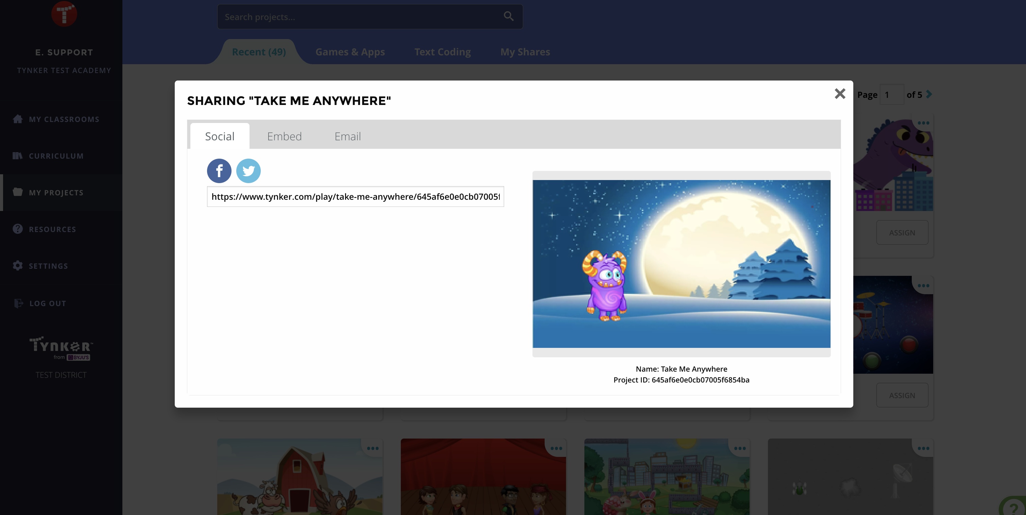Open the city skyline project thumbnail

pyautogui.click(x=667, y=477)
